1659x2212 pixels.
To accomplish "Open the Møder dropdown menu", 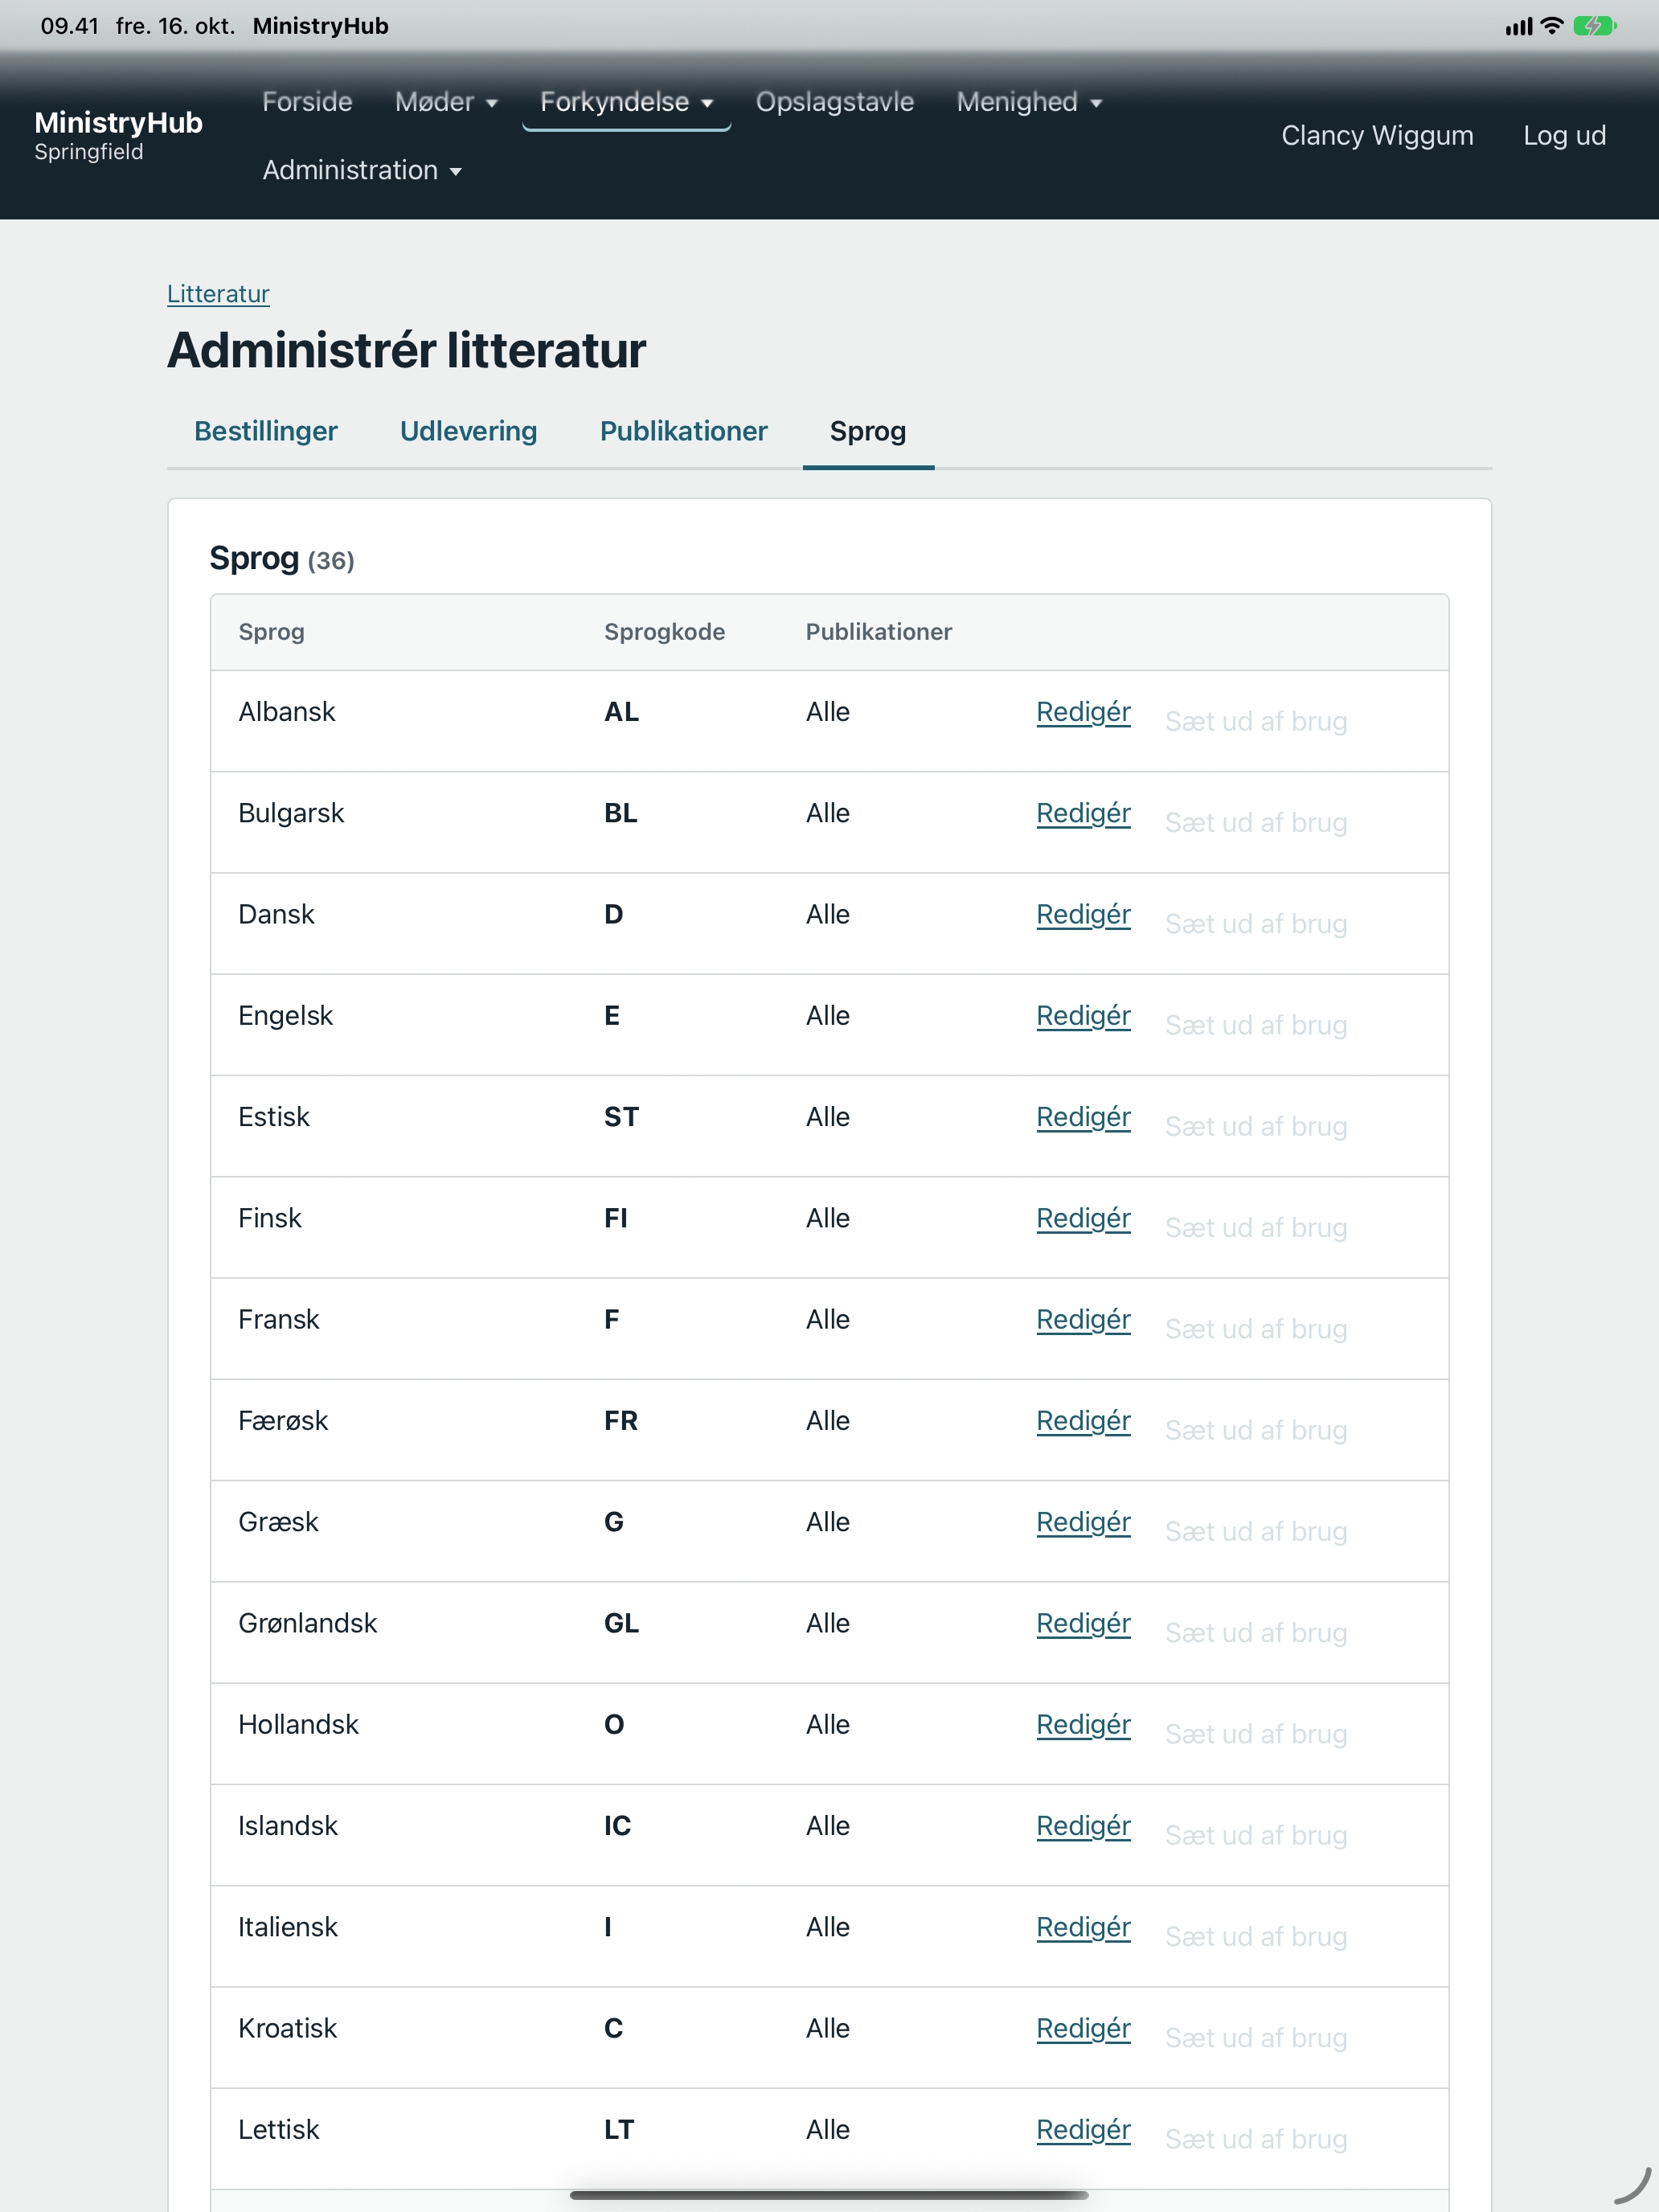I will (x=446, y=102).
